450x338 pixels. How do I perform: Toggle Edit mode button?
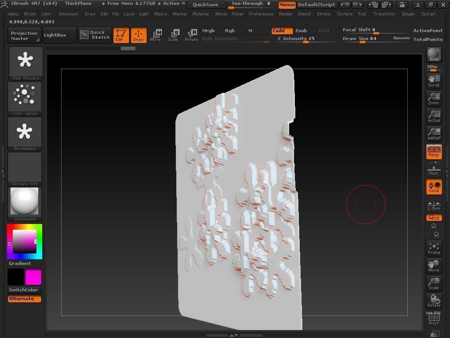121,35
